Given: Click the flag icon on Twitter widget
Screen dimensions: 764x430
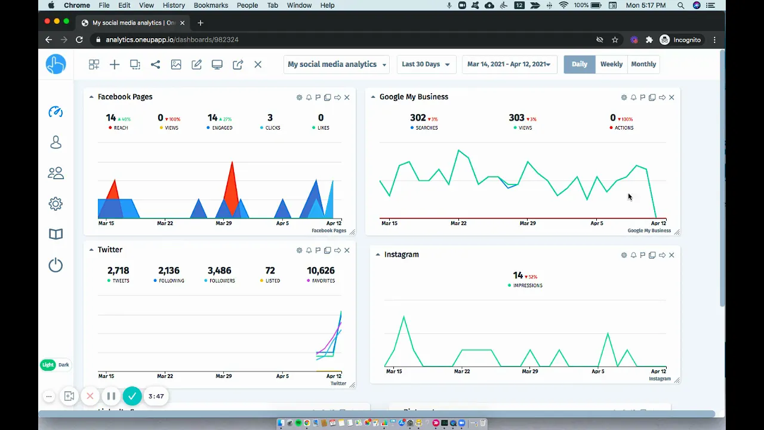Looking at the screenshot, I should click(318, 250).
